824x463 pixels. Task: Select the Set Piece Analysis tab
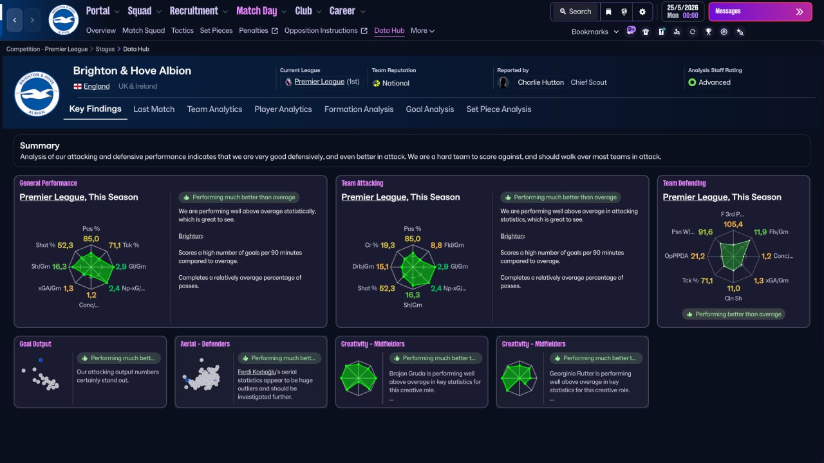pos(499,109)
